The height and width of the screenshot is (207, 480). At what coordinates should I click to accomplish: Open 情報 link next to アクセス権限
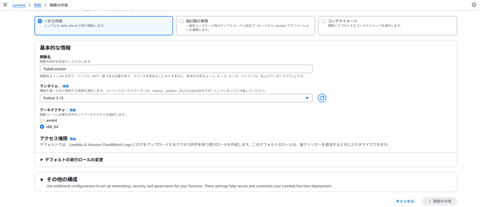coord(73,139)
